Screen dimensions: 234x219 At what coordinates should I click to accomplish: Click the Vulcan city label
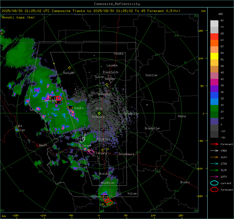(132, 193)
